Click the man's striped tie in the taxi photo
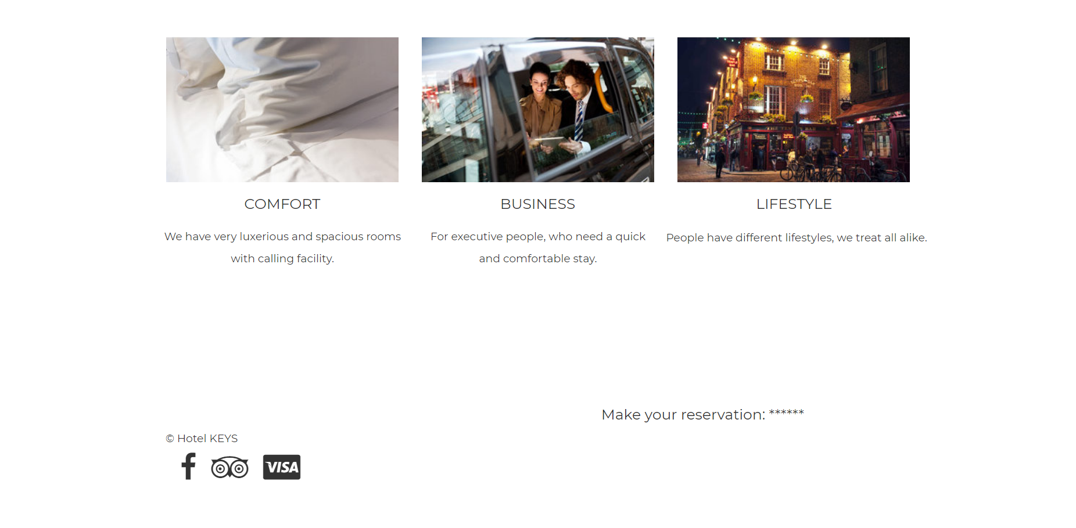1076x528 pixels. pyautogui.click(x=579, y=121)
